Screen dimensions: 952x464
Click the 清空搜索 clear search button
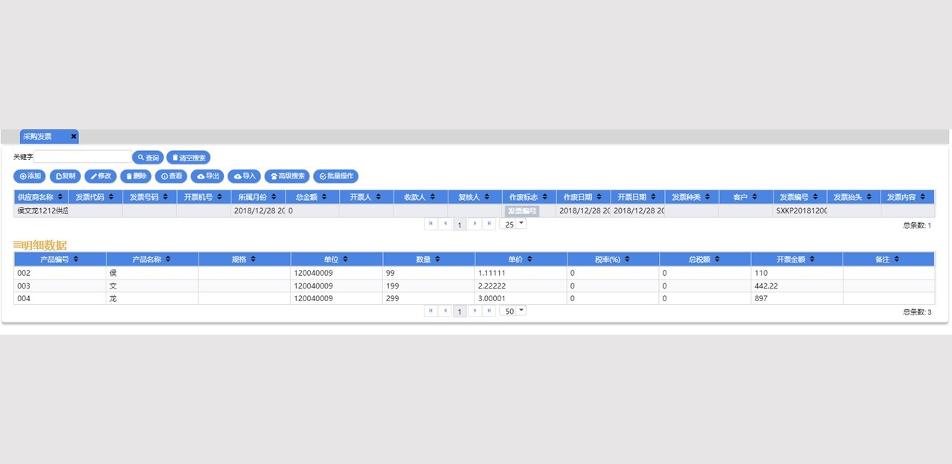tap(188, 158)
